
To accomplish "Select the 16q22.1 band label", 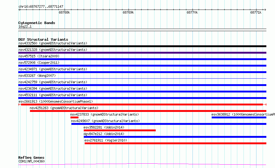I will [25, 27].
